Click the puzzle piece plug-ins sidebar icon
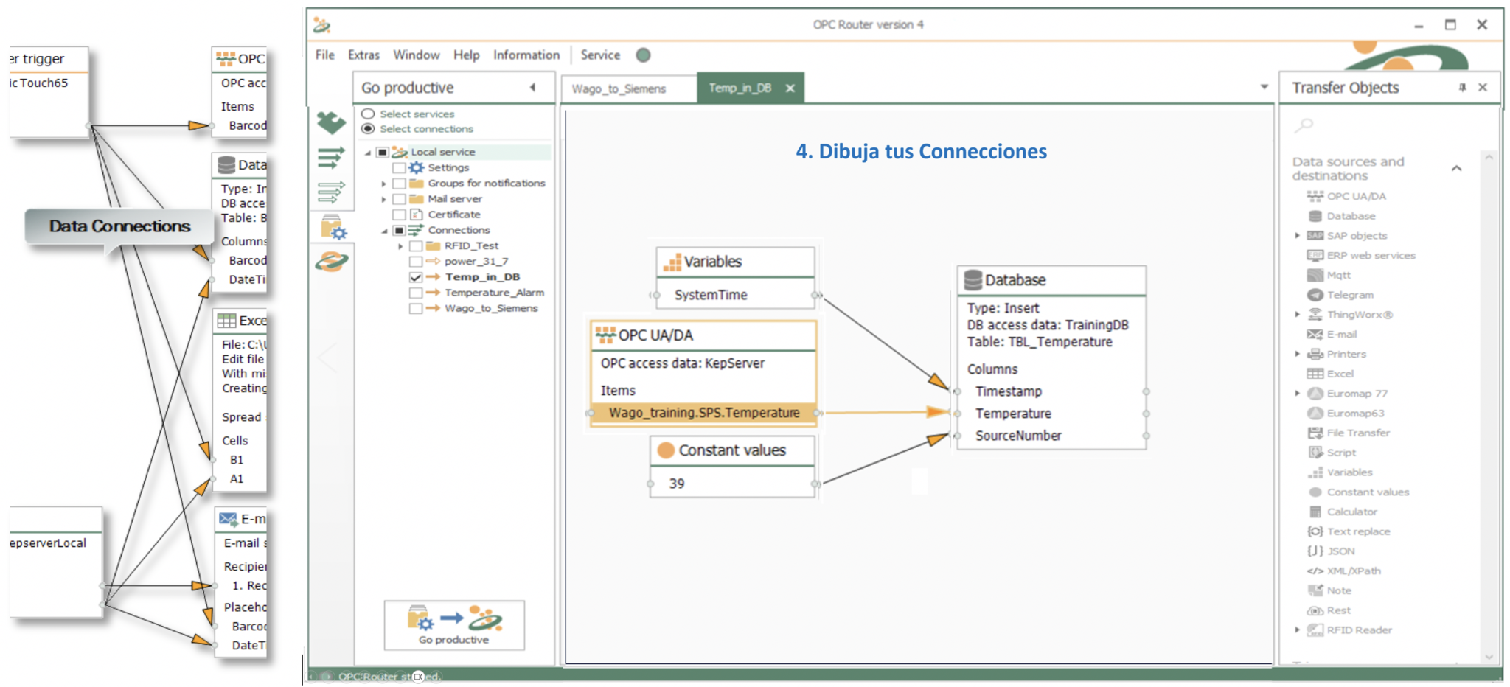 tap(331, 122)
